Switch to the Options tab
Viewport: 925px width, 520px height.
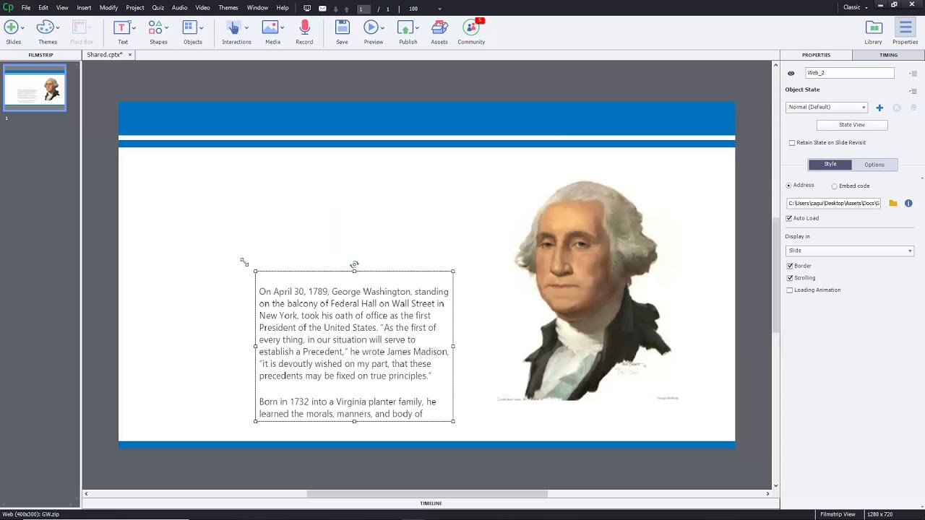874,165
